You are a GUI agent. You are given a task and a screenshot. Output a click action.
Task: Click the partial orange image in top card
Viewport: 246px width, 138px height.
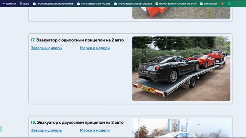point(181,13)
